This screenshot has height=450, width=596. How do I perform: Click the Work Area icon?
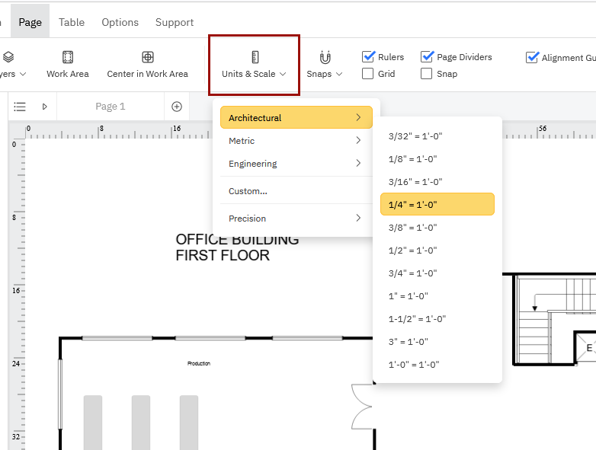(68, 57)
